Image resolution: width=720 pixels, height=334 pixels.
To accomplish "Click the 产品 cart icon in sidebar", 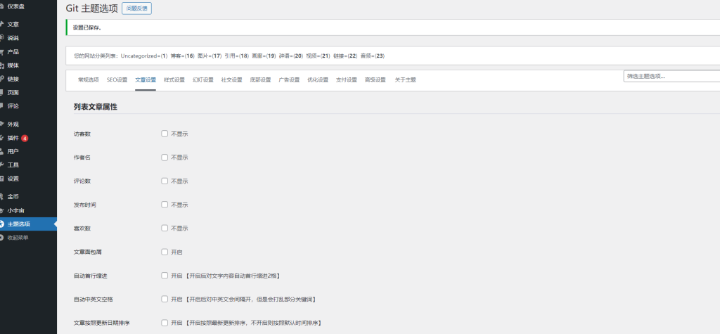I will pos(1,51).
